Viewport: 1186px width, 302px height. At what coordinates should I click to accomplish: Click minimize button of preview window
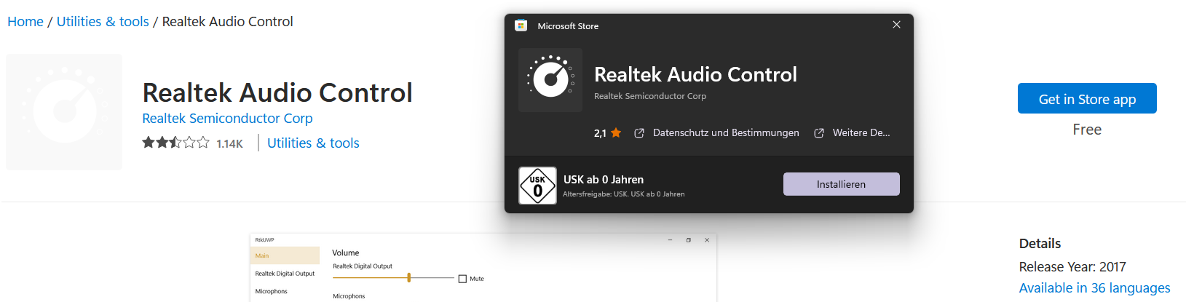pos(670,240)
